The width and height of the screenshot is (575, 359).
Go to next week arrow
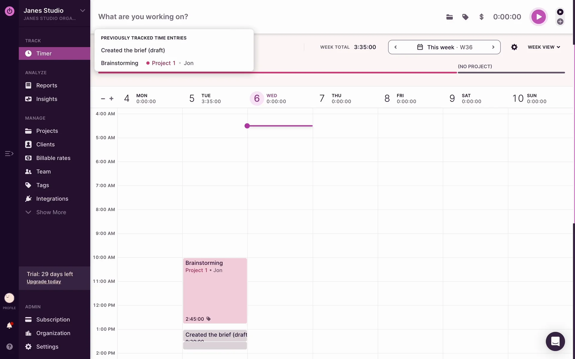(493, 47)
